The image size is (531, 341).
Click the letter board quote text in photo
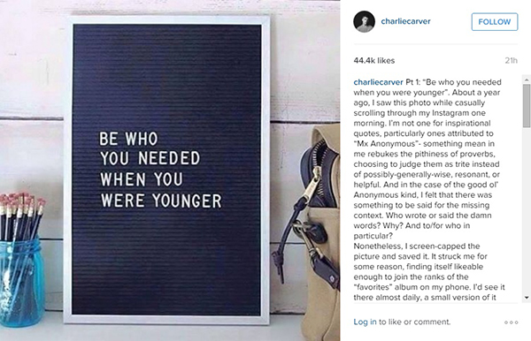[x=160, y=170]
